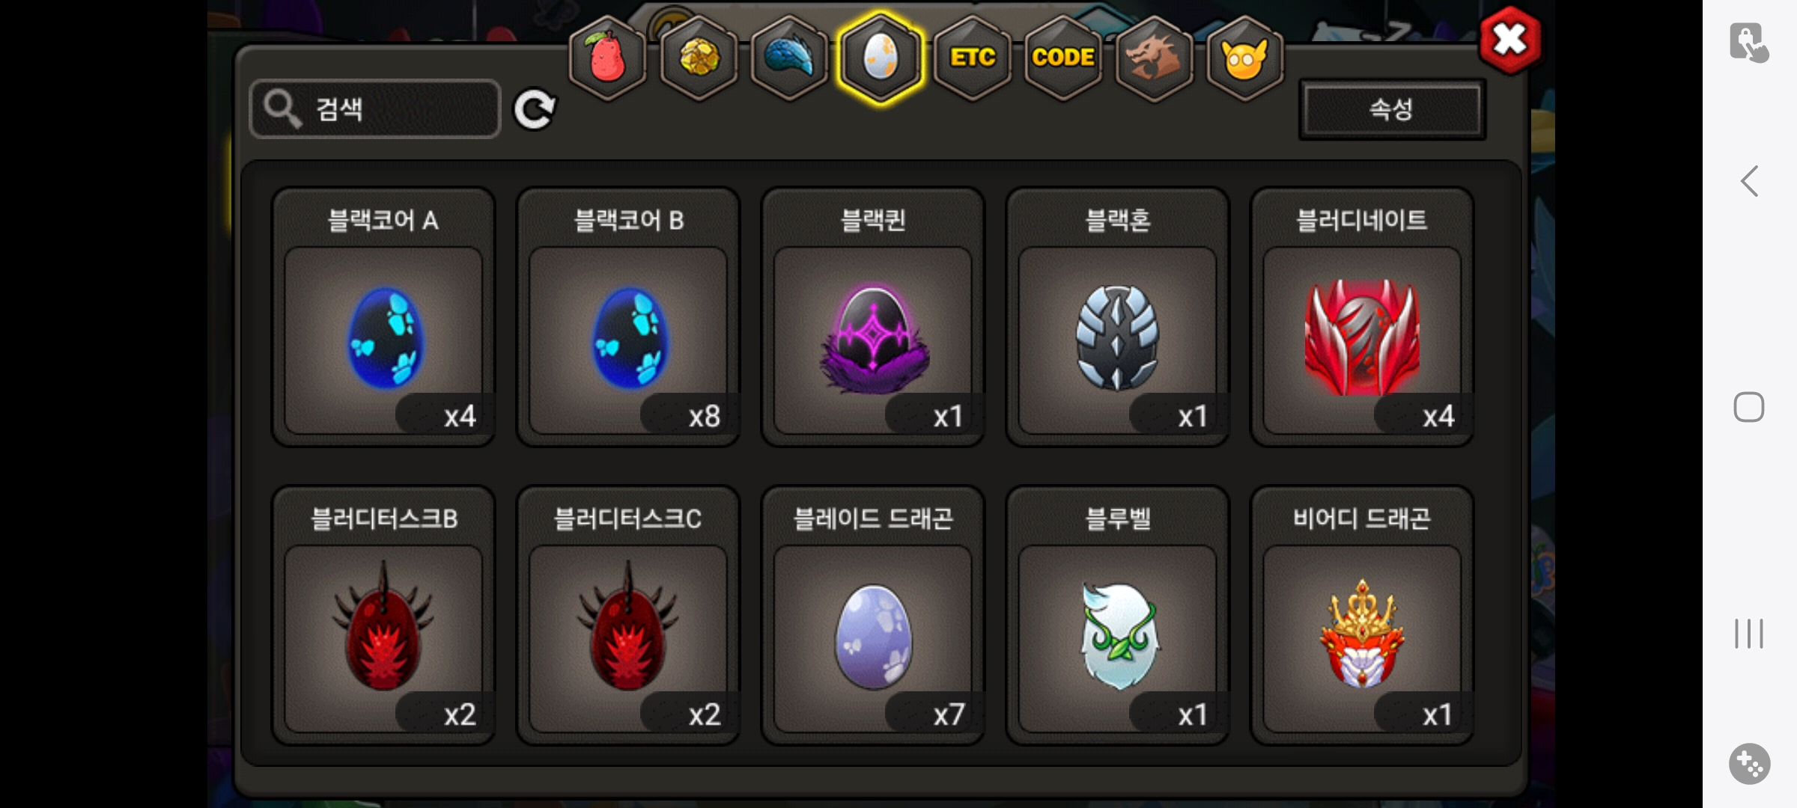Choose the 비어디 드래곤 crowned egg
The image size is (1797, 808).
point(1363,616)
